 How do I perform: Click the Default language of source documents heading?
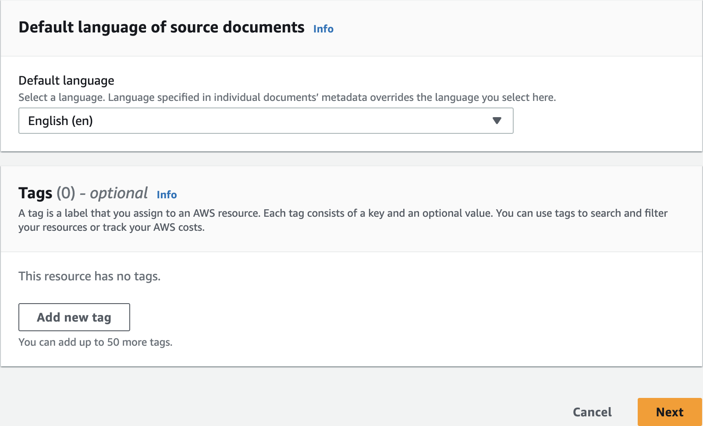161,27
